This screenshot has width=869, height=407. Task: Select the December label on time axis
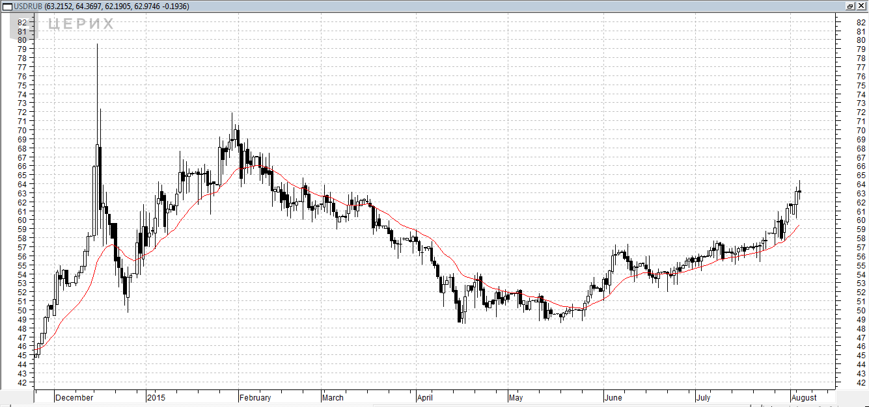coord(74,397)
